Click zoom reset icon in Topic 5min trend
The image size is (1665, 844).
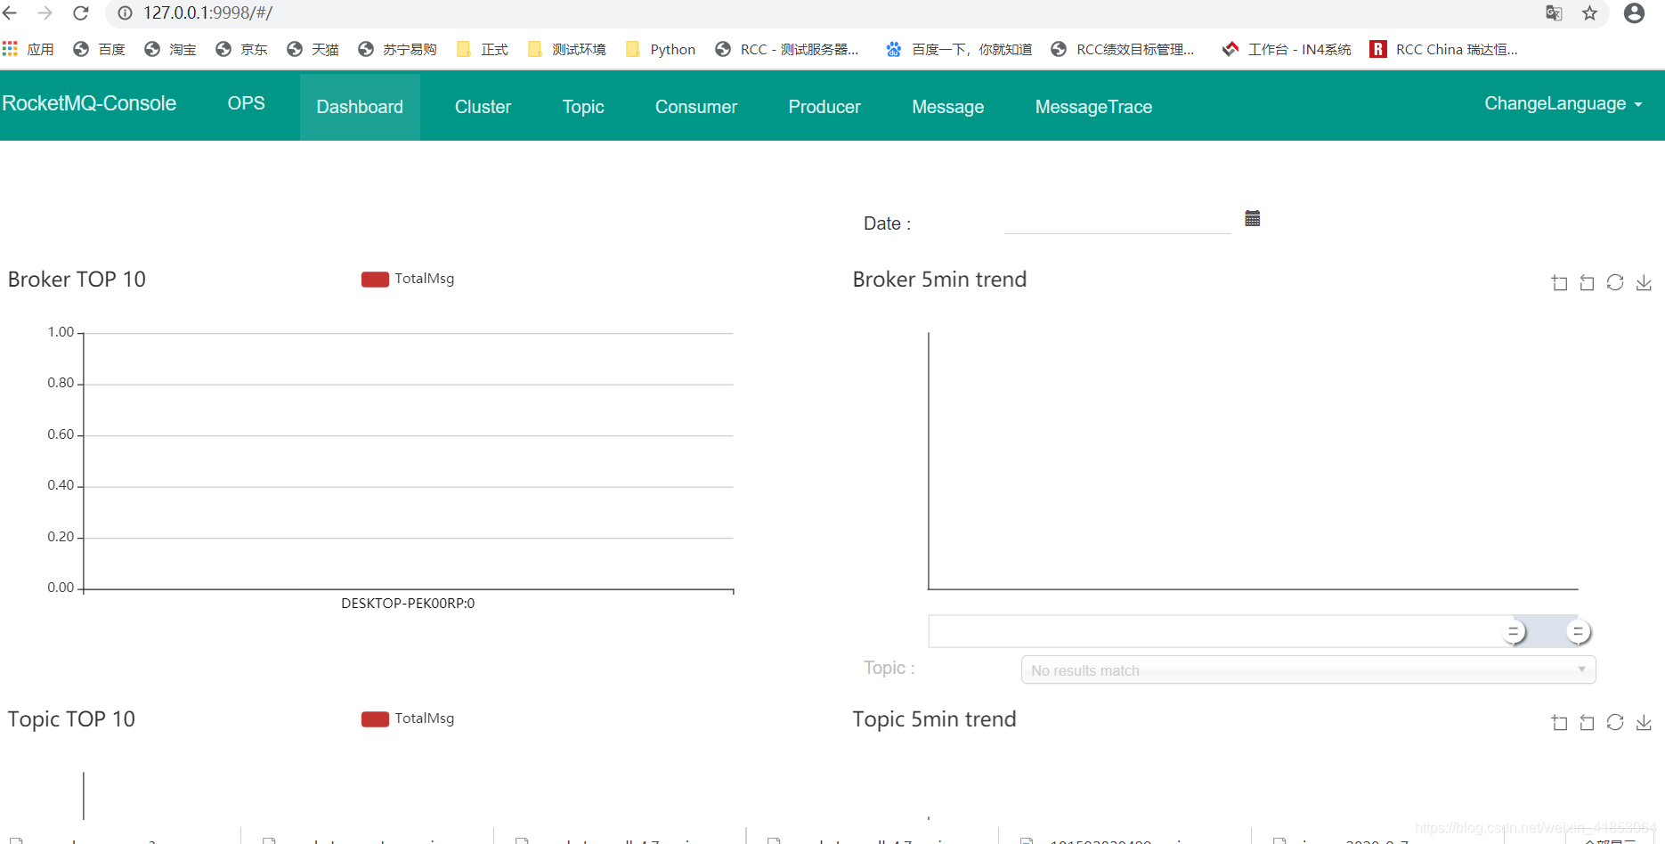coord(1587,722)
